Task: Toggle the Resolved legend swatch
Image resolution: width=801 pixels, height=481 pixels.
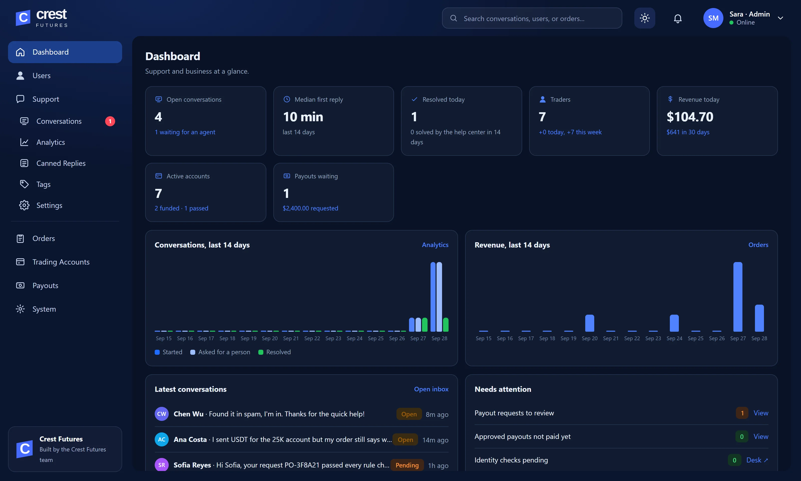Action: [x=261, y=352]
